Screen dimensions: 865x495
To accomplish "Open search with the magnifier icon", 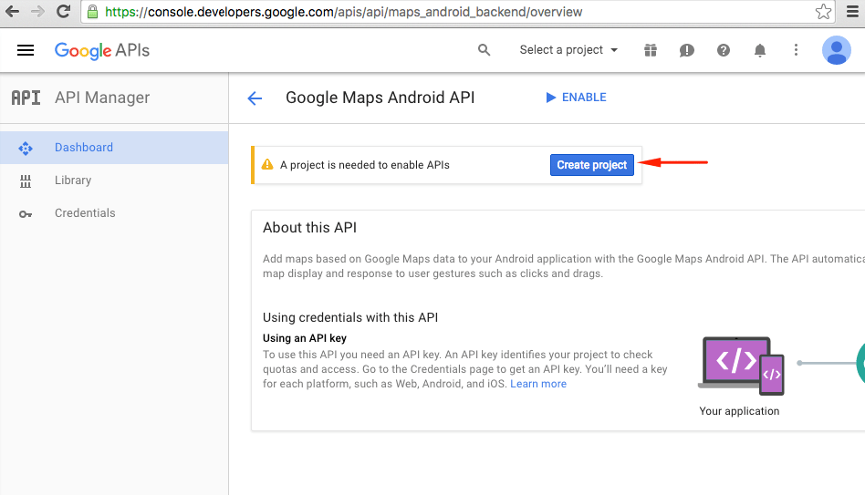I will 484,50.
